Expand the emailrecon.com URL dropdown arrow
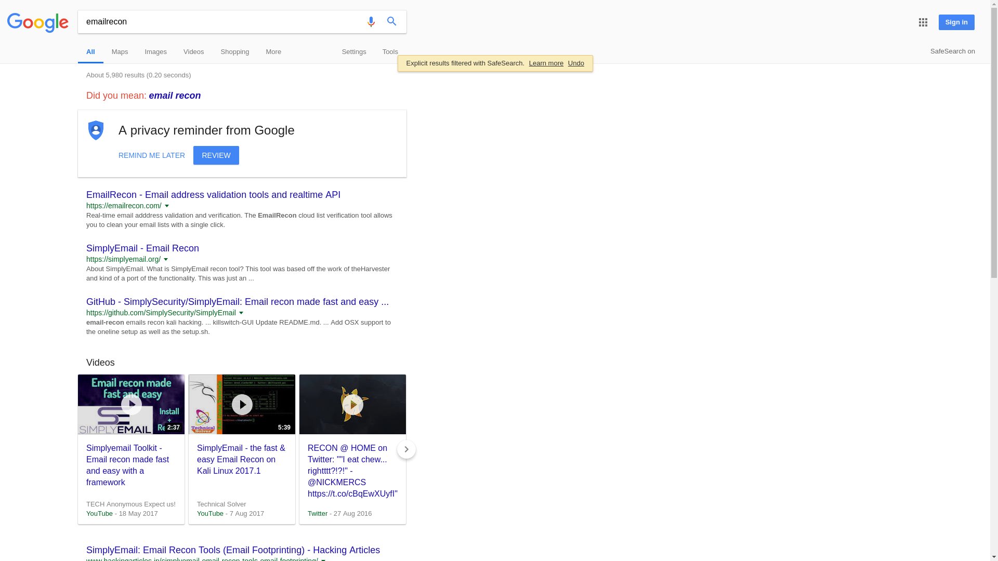Image resolution: width=998 pixels, height=561 pixels. [167, 206]
